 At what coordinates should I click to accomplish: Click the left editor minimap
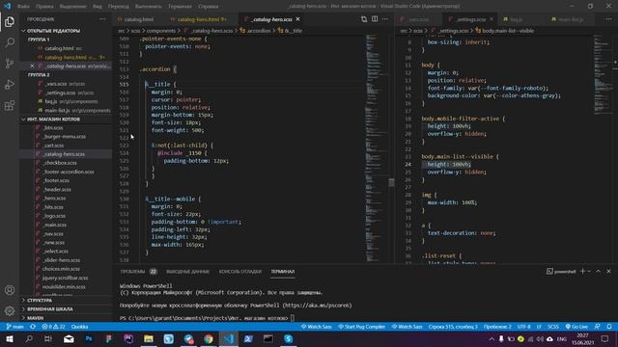point(376,147)
